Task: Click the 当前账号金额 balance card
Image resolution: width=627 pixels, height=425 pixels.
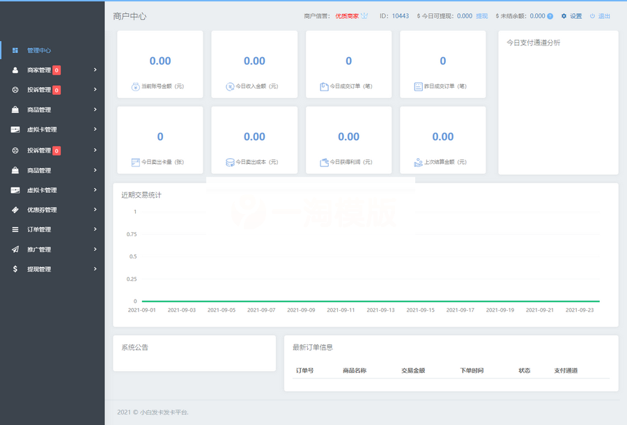Action: pyautogui.click(x=160, y=64)
